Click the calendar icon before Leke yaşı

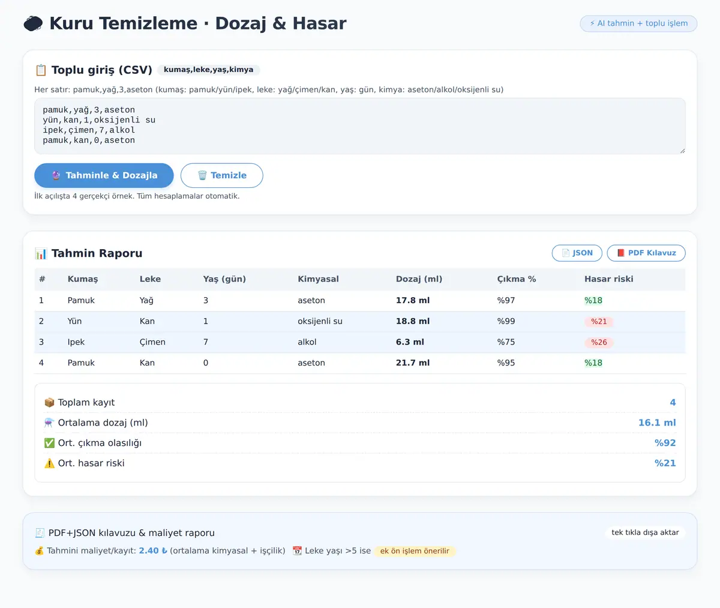point(297,551)
